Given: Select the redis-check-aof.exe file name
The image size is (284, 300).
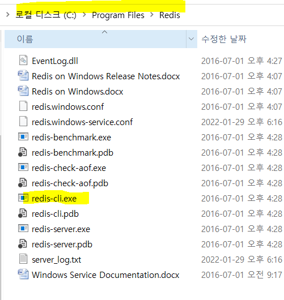Looking at the screenshot, I should pos(69,168).
